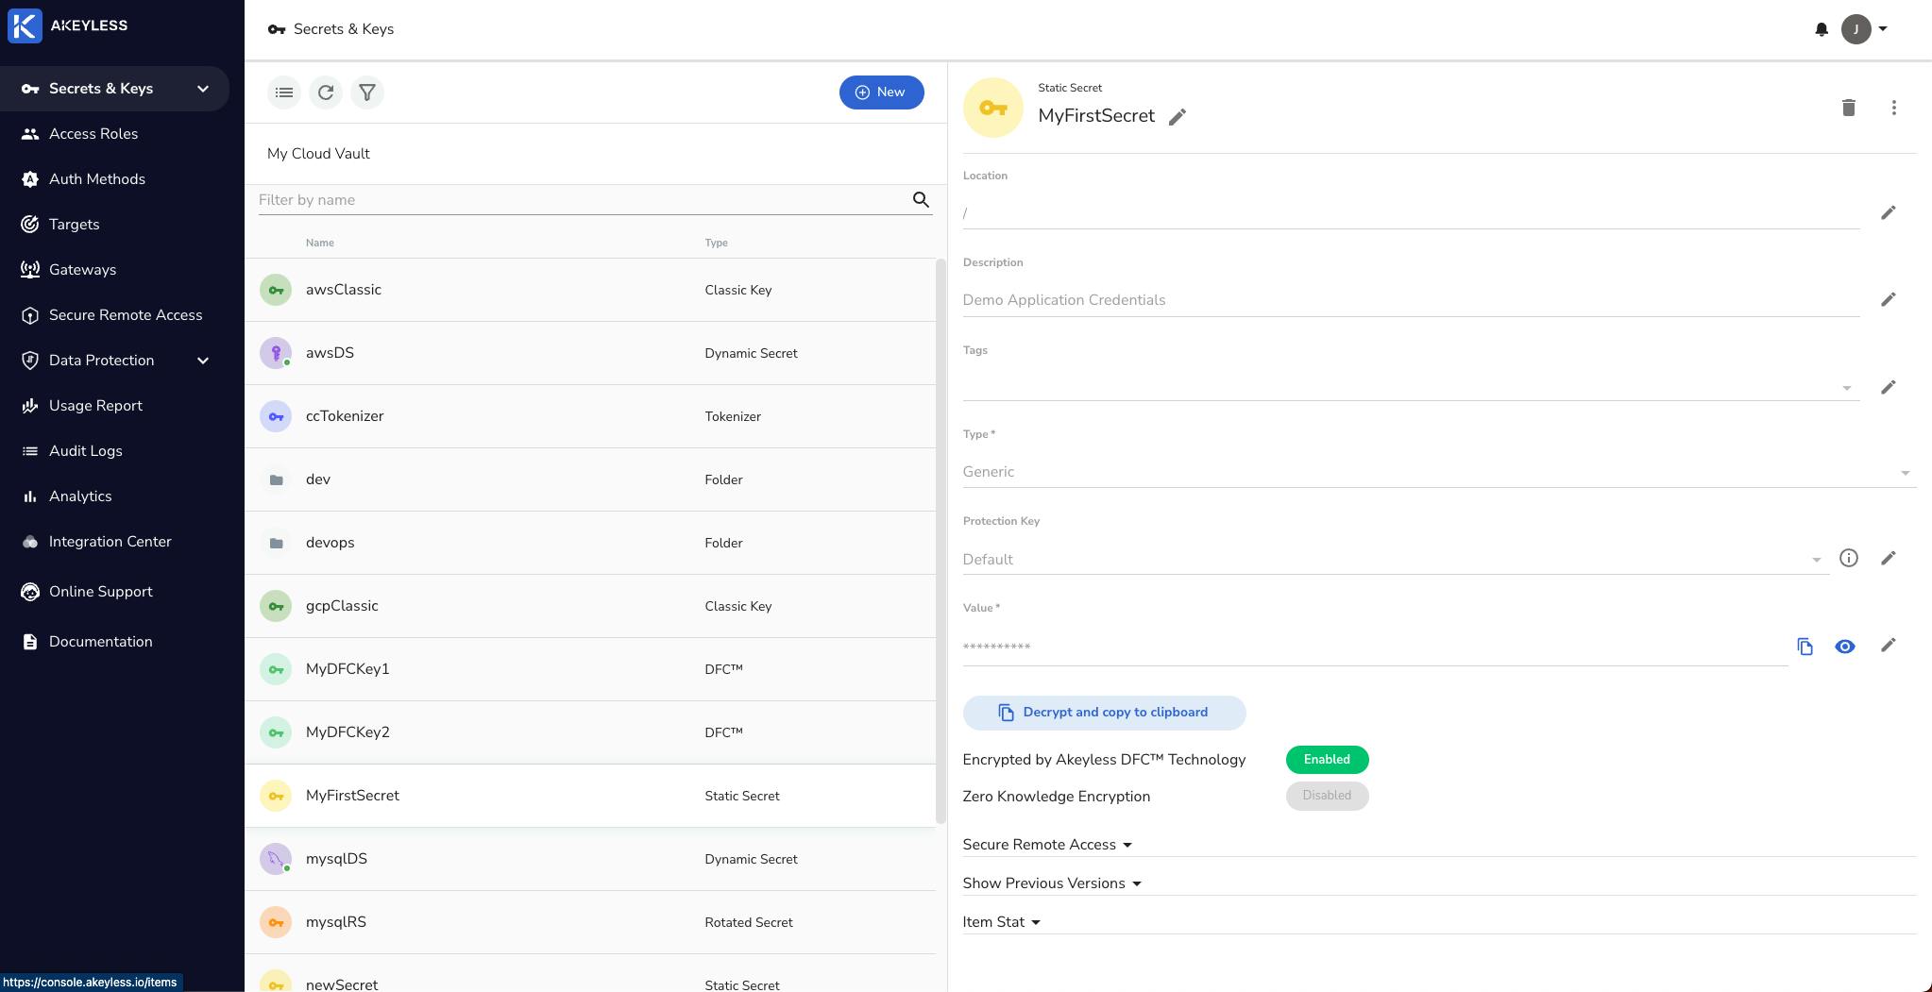This screenshot has height=992, width=1932.
Task: Refresh the secrets list
Action: coord(326,92)
